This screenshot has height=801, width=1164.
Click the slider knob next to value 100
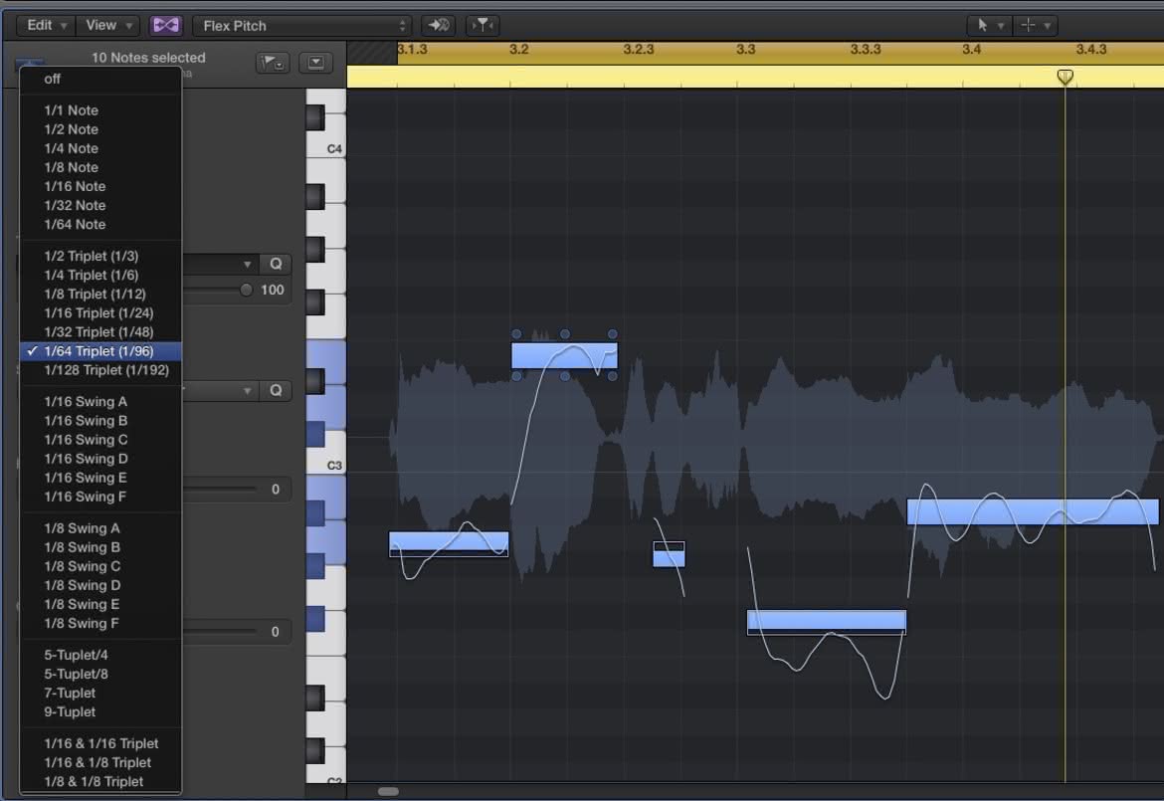point(246,291)
